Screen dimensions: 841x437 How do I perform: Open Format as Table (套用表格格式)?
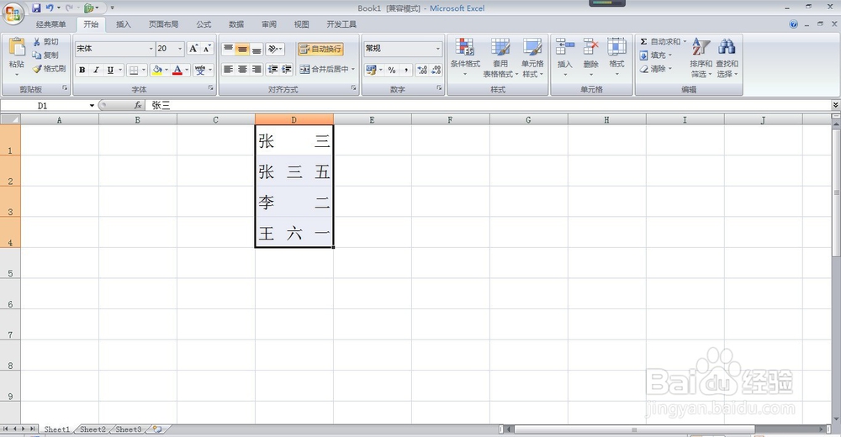tap(500, 58)
